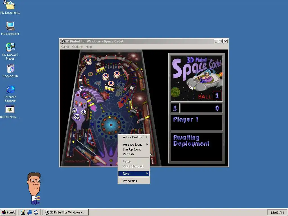Screen dimensions: 288x216
Task: Maximize the 3D Pinball window
Action: tap(220, 41)
